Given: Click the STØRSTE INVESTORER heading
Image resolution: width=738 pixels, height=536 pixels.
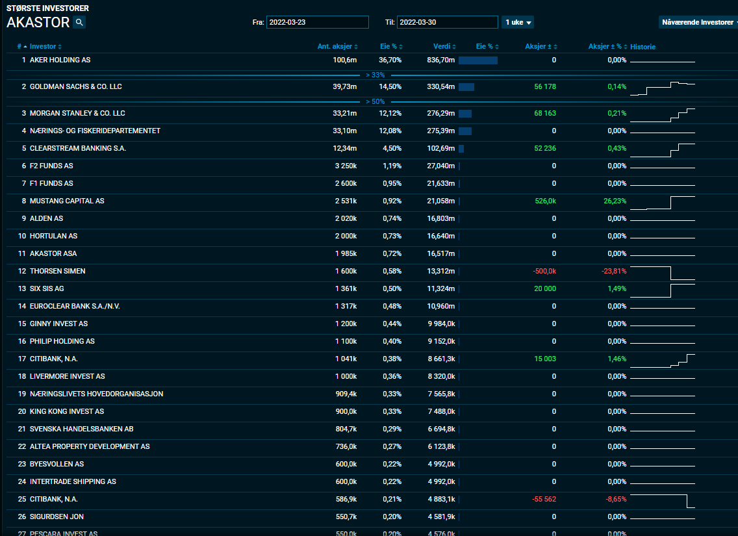Looking at the screenshot, I should 47,8.
